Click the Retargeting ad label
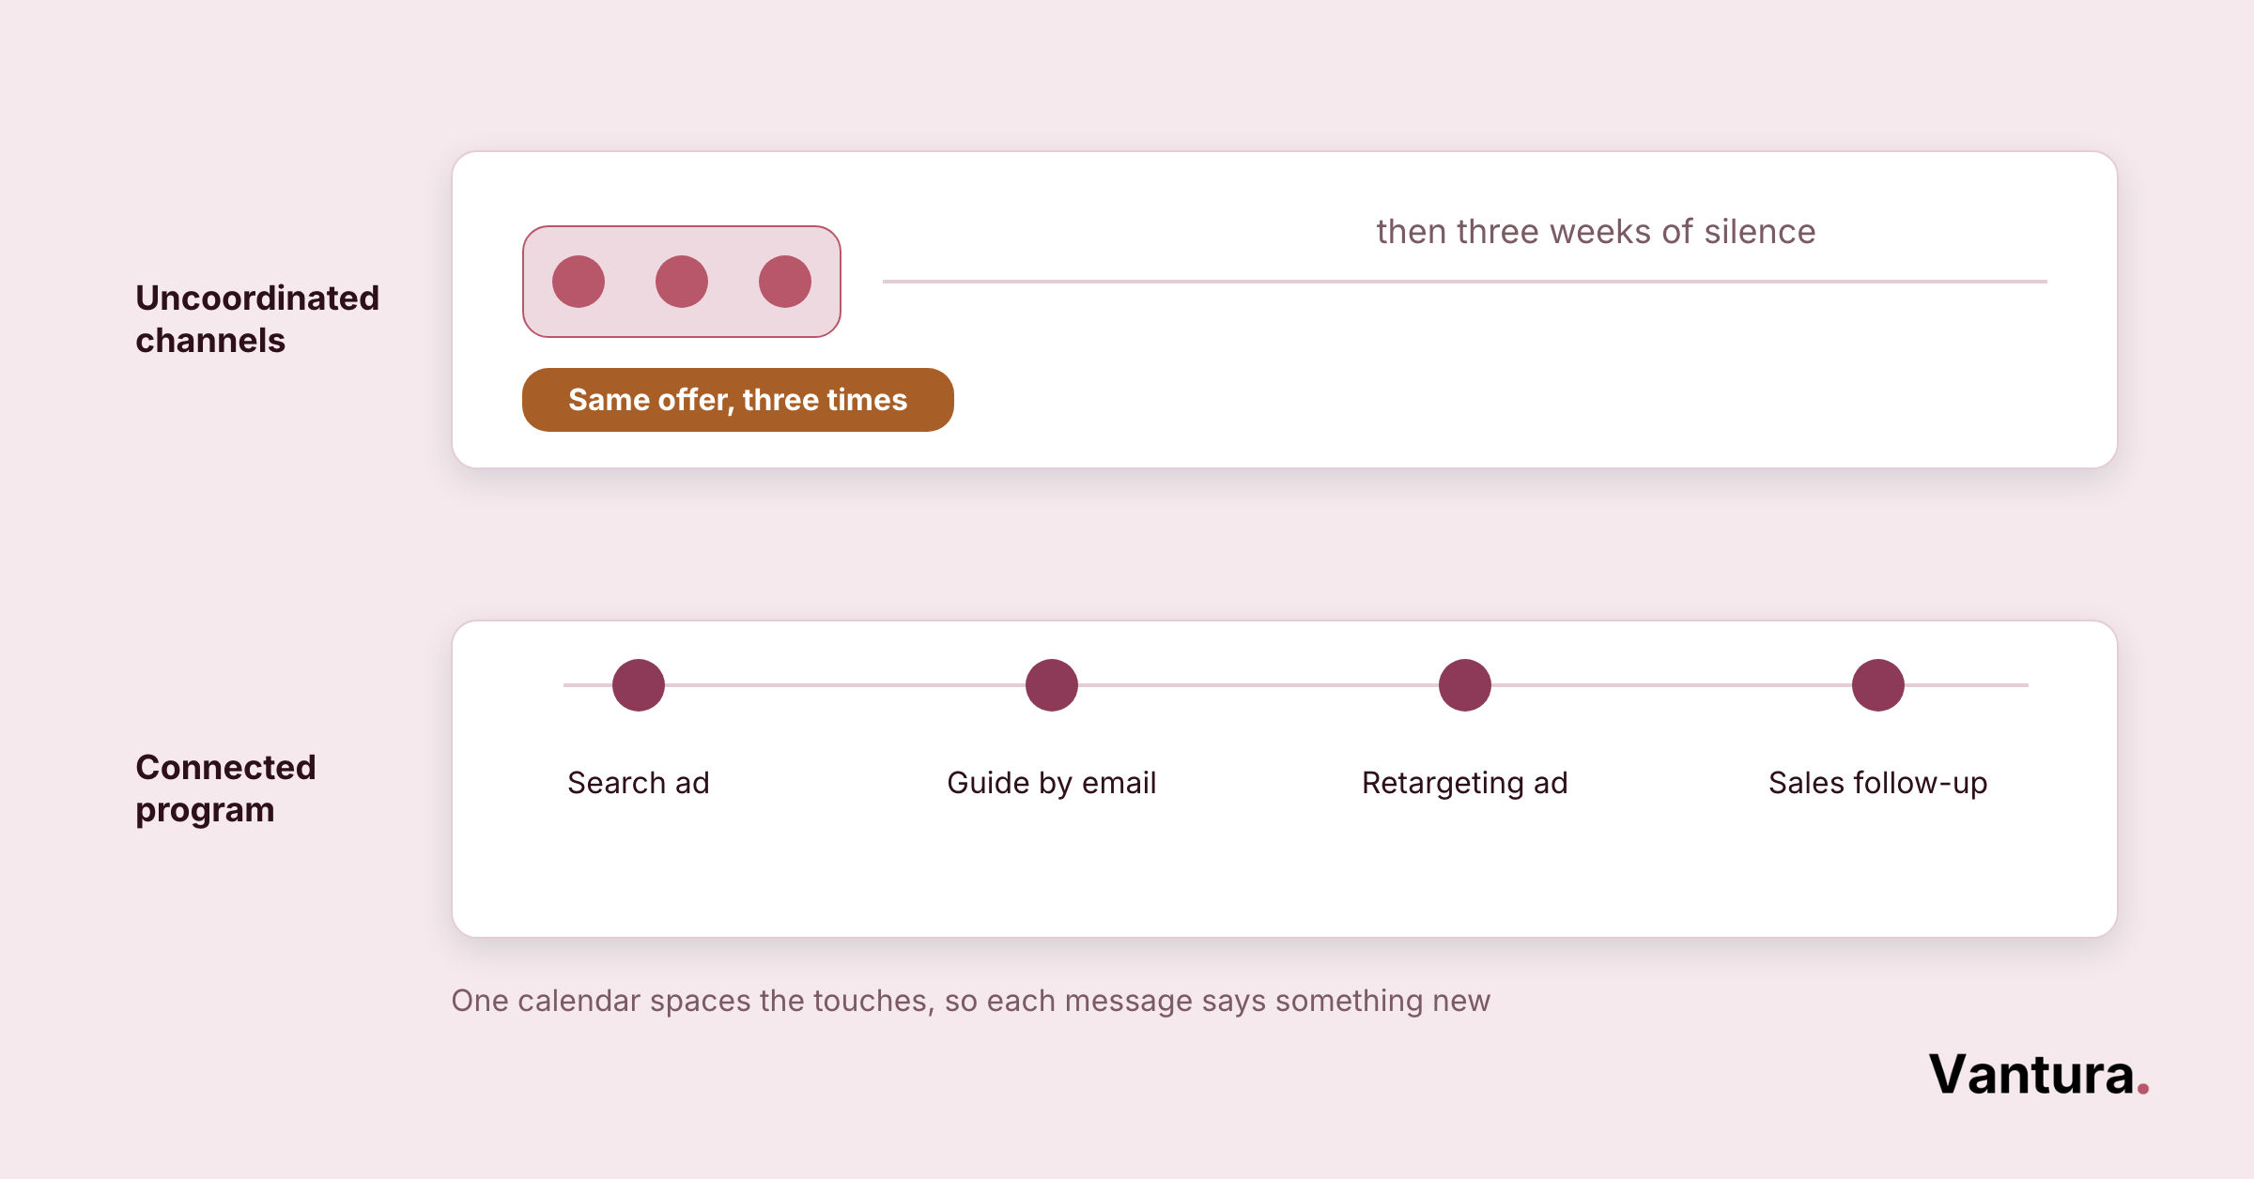The height and width of the screenshot is (1179, 2254). click(x=1465, y=783)
